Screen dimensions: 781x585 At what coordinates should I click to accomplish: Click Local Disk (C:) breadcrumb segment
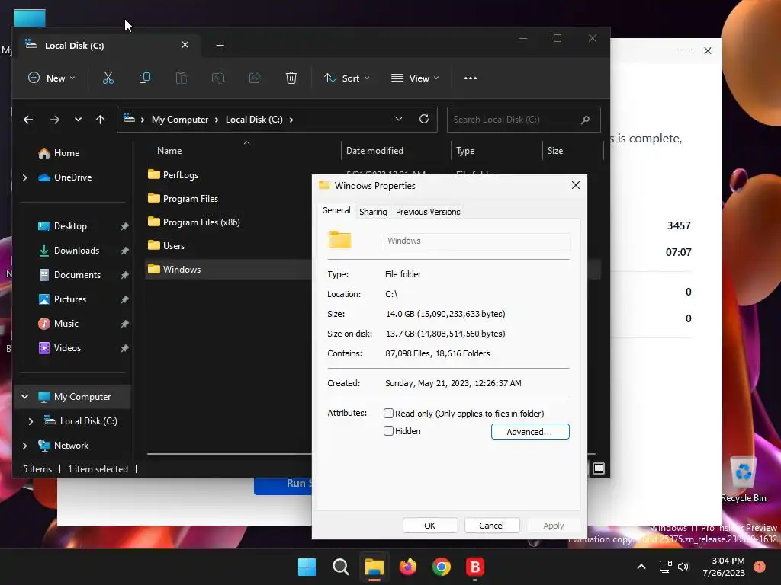(x=254, y=120)
